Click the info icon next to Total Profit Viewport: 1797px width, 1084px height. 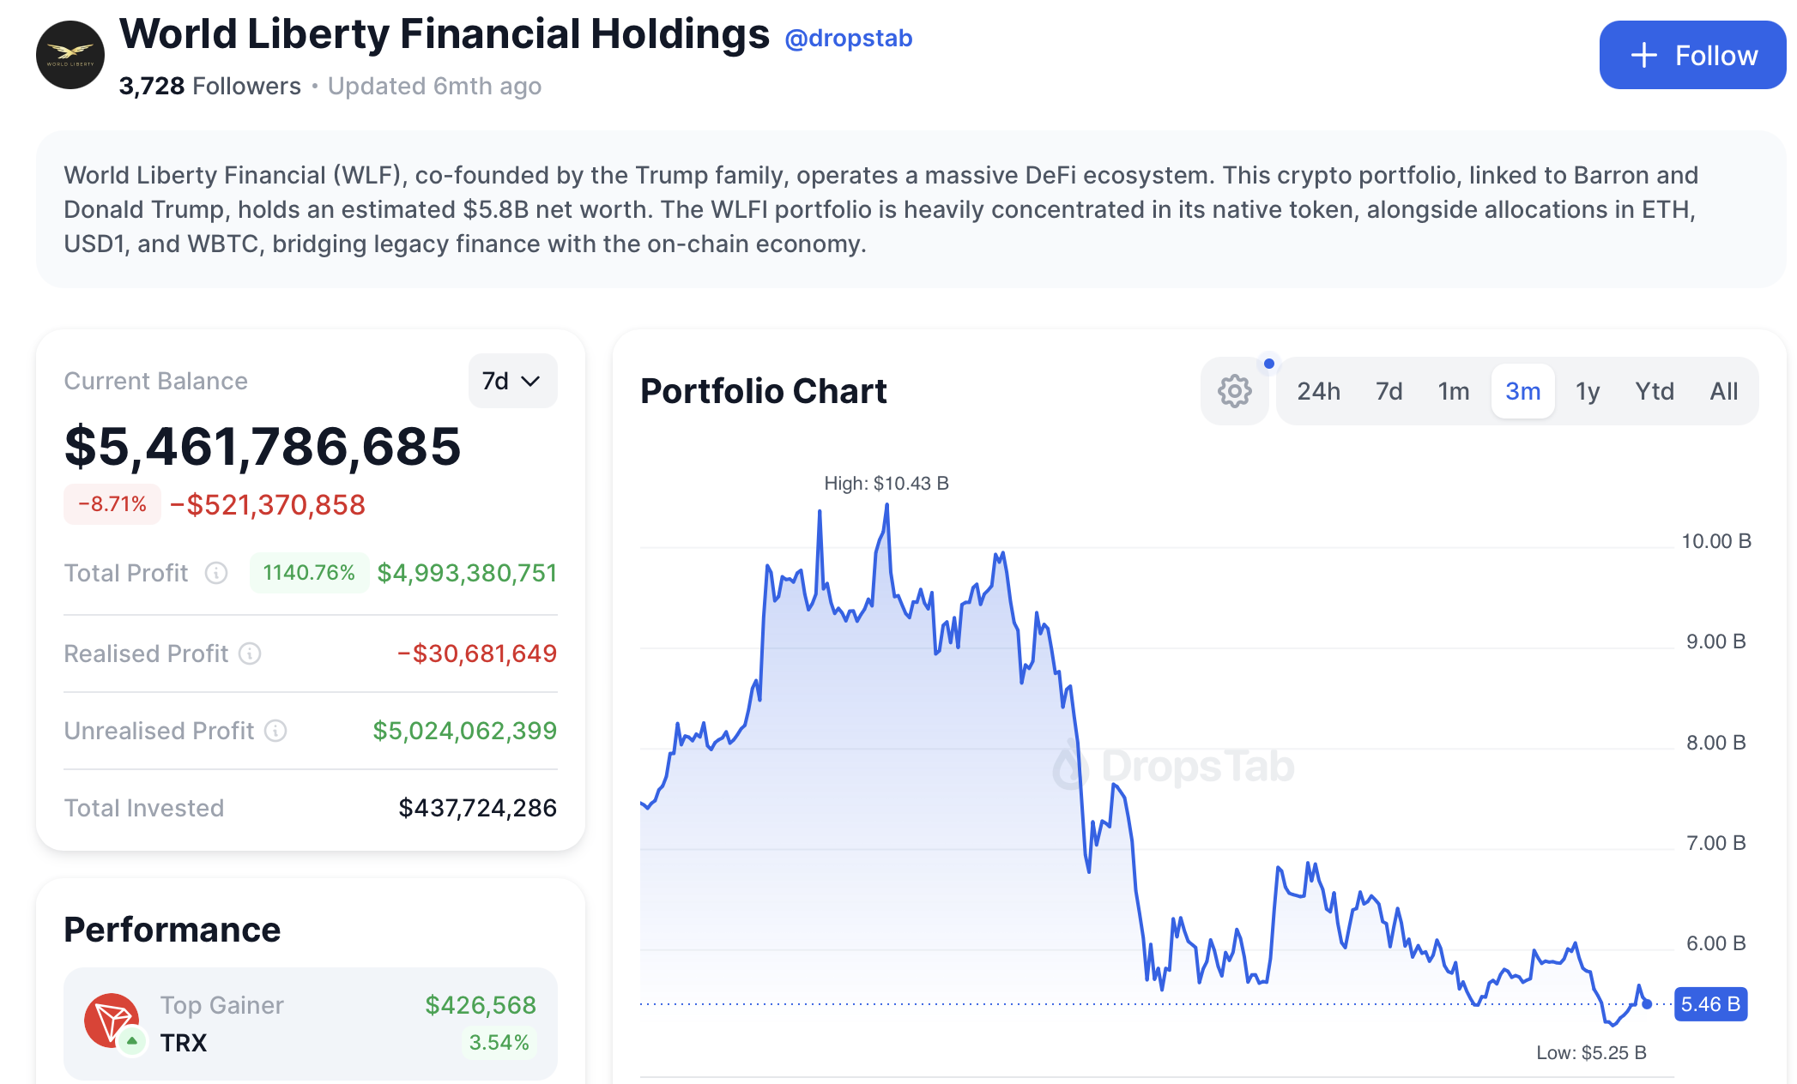tap(215, 574)
